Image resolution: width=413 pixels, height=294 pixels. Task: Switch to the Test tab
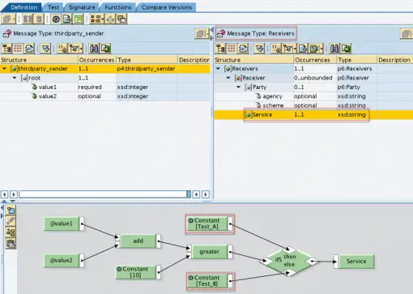53,7
